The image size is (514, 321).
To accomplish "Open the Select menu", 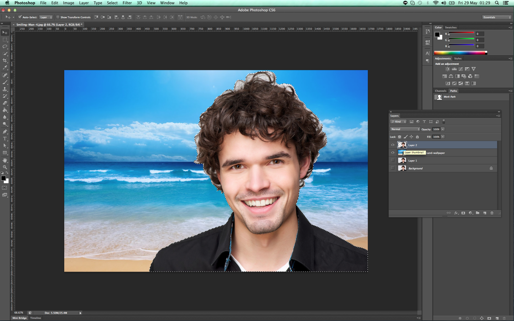I will tap(112, 3).
